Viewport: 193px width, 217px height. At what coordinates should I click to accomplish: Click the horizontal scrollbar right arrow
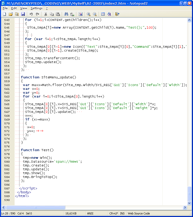pos(185,207)
